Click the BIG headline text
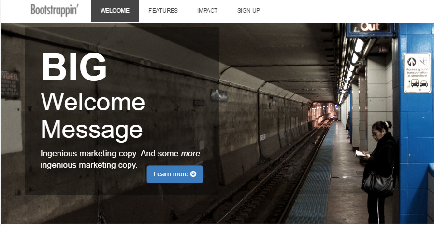This screenshot has height=226, width=434. (x=74, y=67)
